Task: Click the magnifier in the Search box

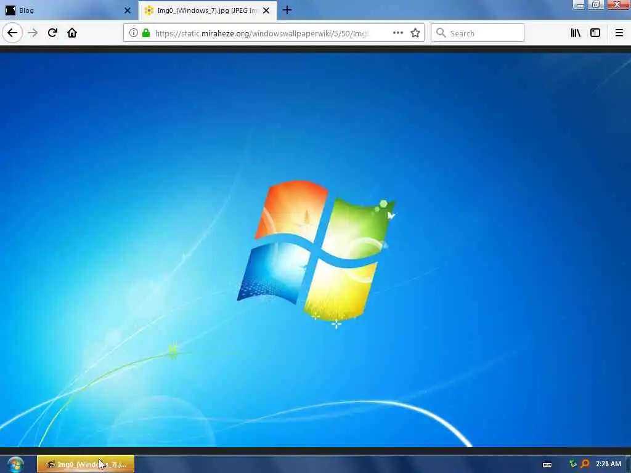Action: point(441,33)
